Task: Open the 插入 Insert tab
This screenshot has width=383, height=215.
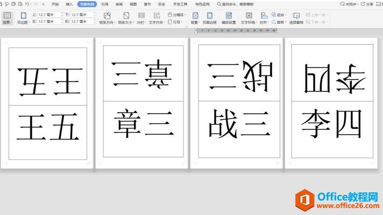Action: click(x=69, y=4)
